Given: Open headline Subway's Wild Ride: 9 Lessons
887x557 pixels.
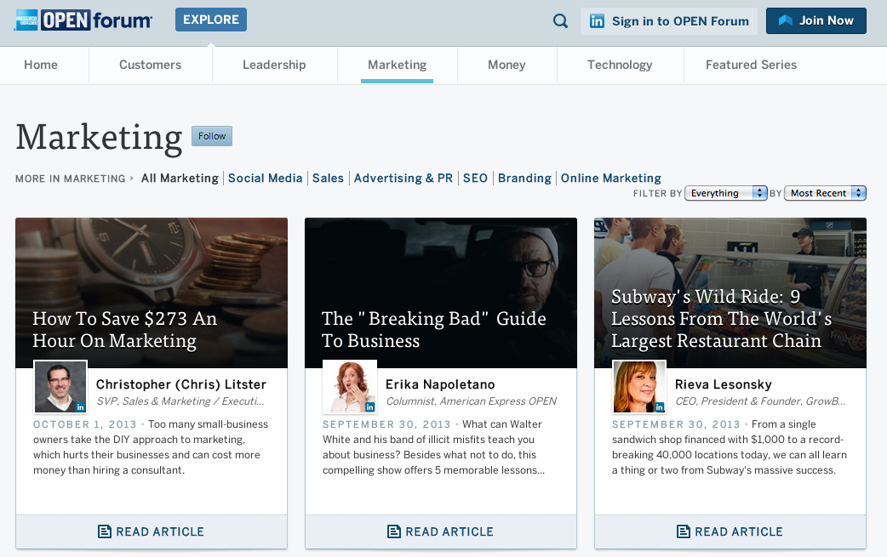Looking at the screenshot, I should point(721,319).
